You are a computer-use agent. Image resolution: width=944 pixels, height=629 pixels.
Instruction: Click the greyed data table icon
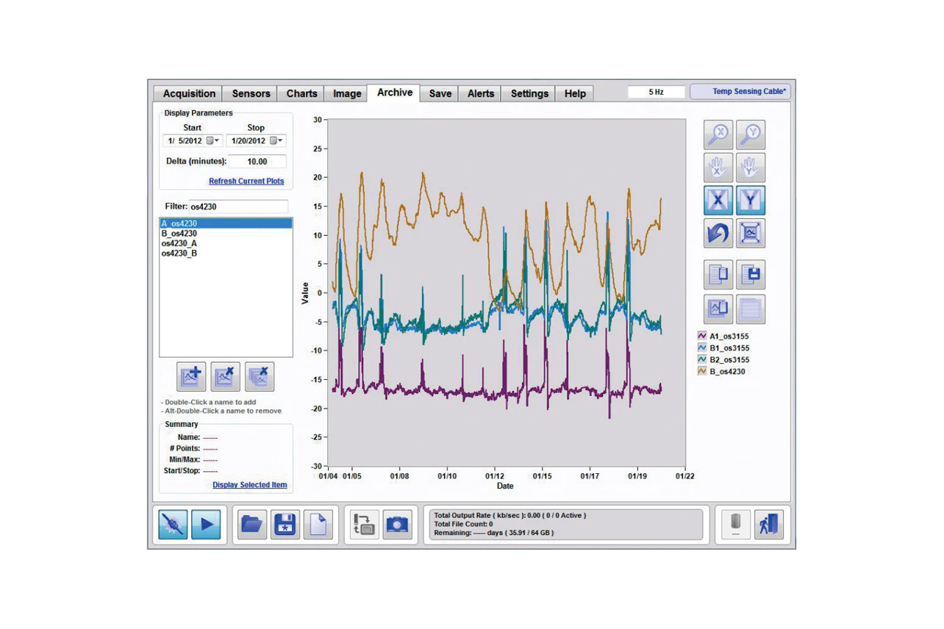click(x=751, y=309)
